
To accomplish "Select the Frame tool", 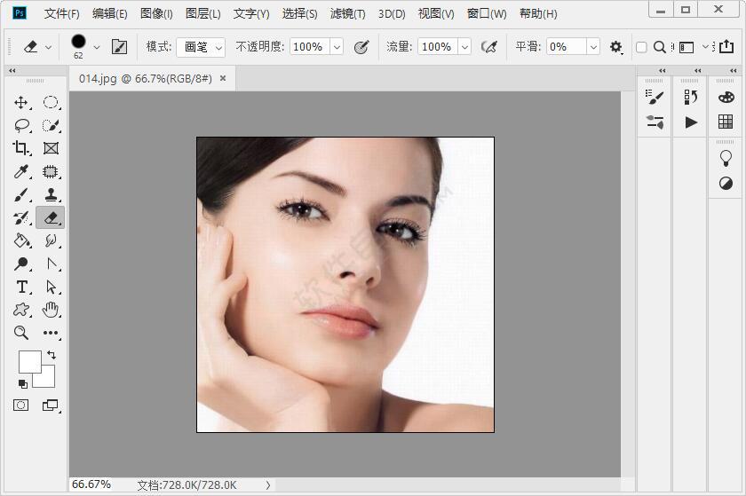I will point(51,148).
